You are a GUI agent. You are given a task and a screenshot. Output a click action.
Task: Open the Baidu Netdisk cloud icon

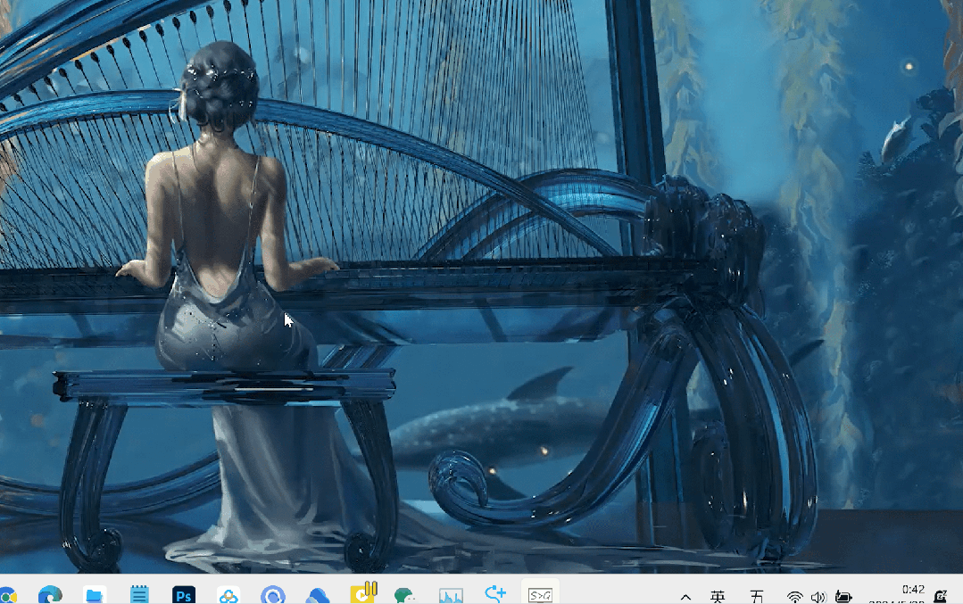(x=228, y=595)
